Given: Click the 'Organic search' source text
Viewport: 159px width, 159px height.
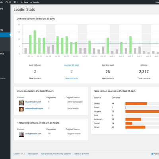Looking at the screenshot, I should [74, 134].
